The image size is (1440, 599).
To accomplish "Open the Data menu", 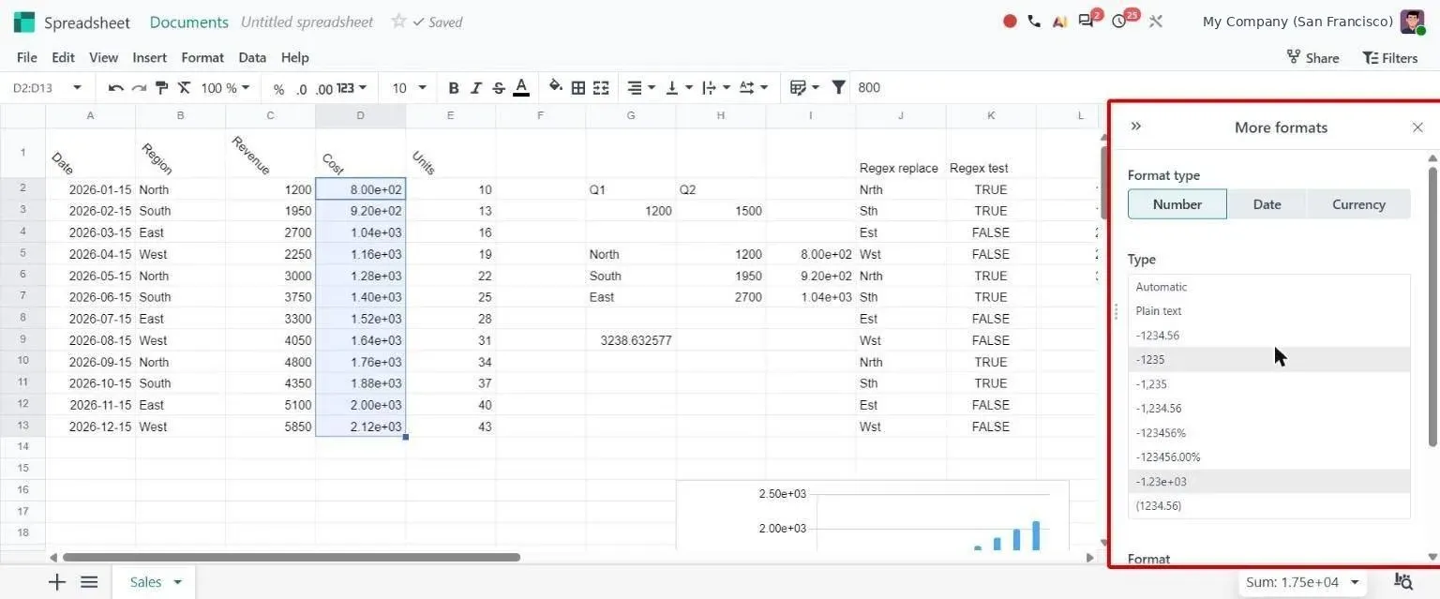I will 252,57.
